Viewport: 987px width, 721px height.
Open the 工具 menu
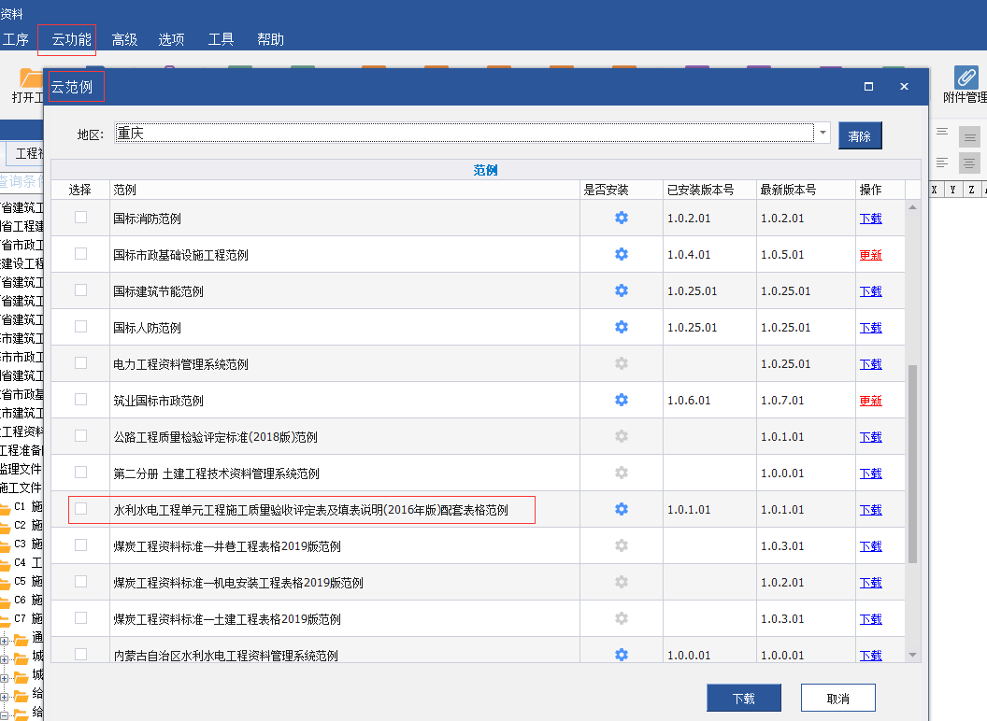[221, 39]
